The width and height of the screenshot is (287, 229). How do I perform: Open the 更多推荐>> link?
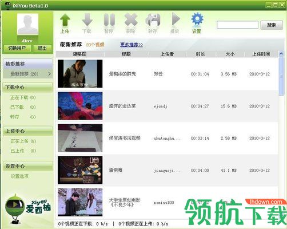point(131,45)
